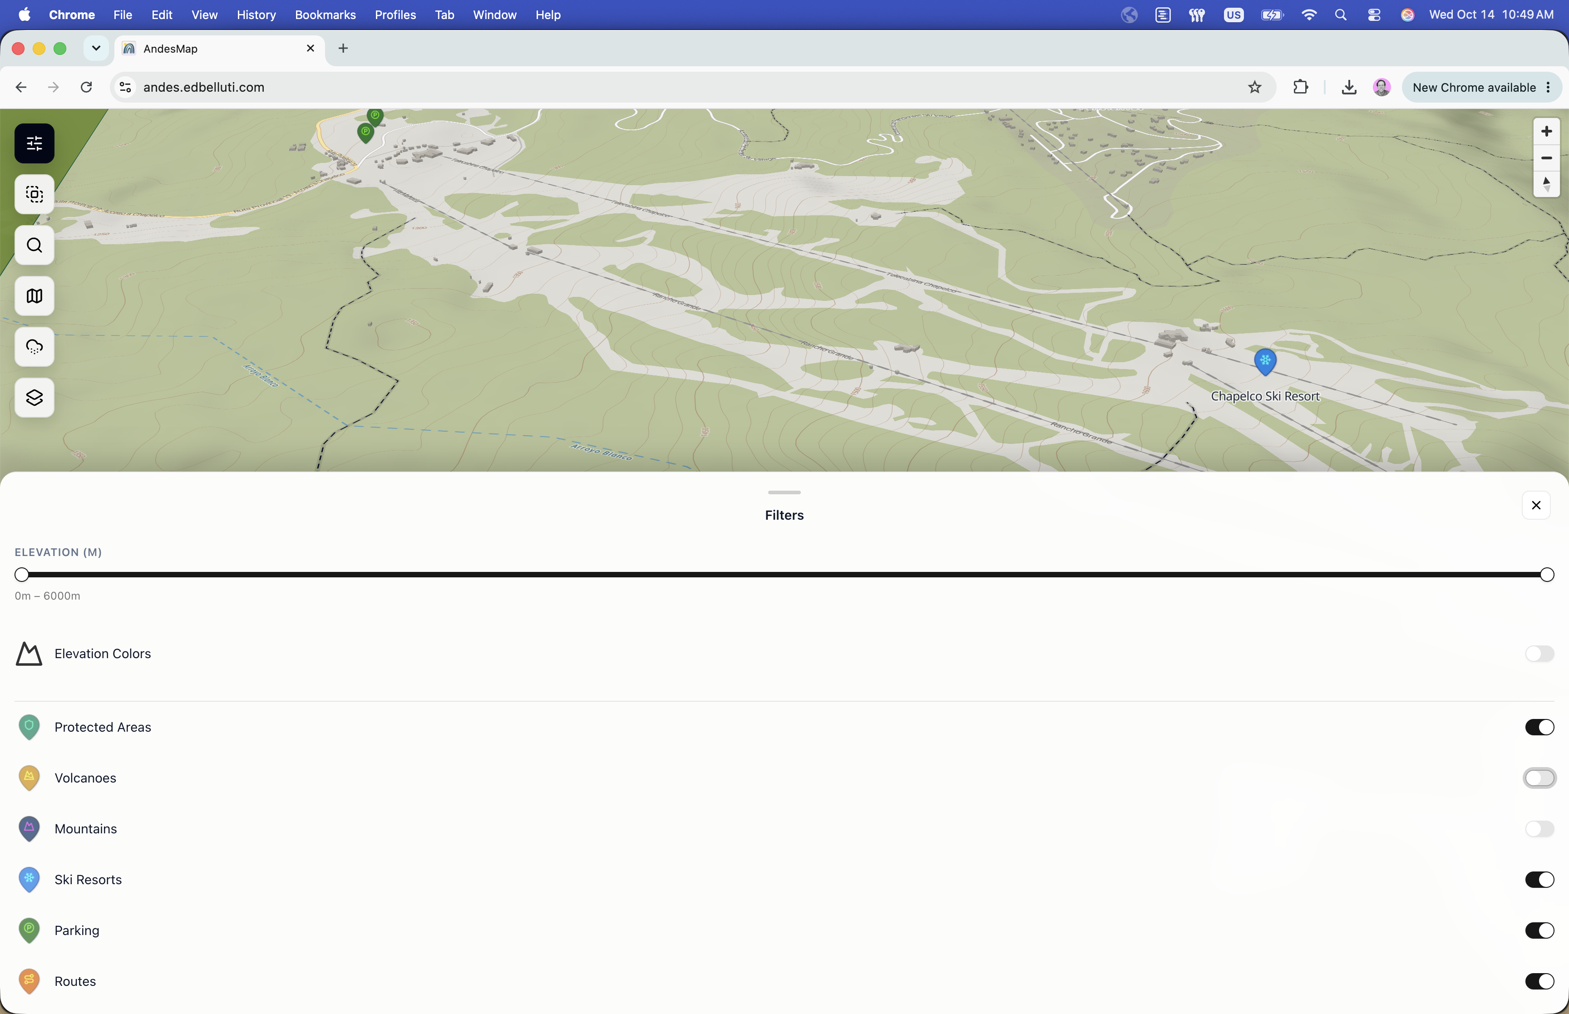This screenshot has height=1014, width=1569.
Task: Open the Chrome profile avatar
Action: click(x=1382, y=87)
